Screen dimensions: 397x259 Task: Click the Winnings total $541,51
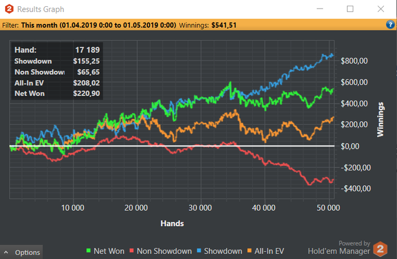[x=224, y=26]
